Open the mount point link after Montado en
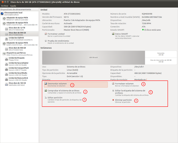This screenshot has height=143, width=178. click(x=146, y=80)
